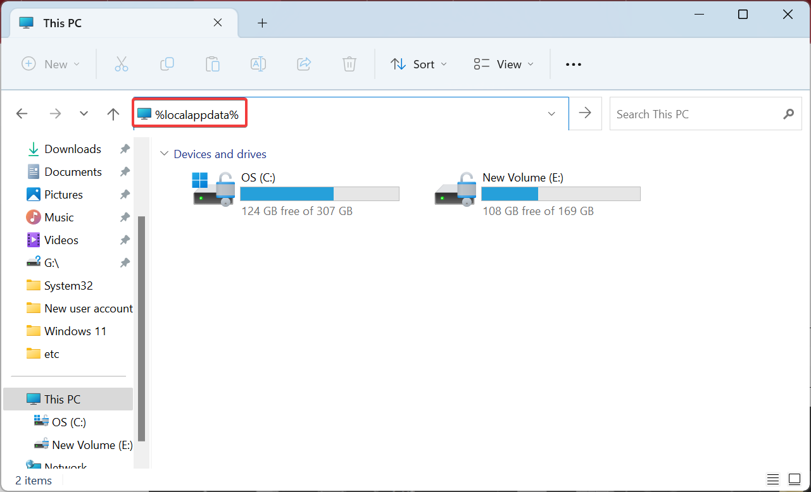This screenshot has width=811, height=492.
Task: Click the Delete trash icon
Action: [349, 64]
